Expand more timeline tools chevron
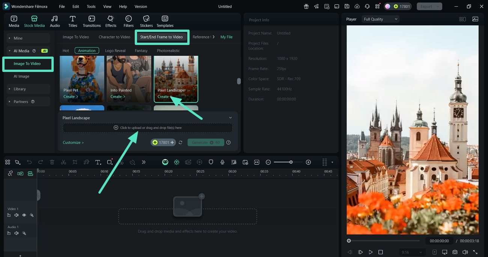The width and height of the screenshot is (488, 257). click(x=143, y=162)
